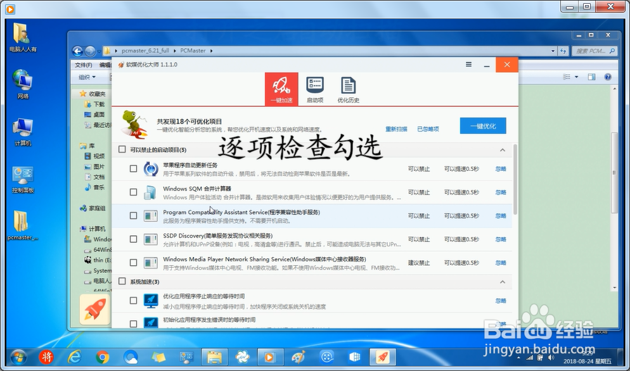Refresh the Explorer folder view

click(x=563, y=51)
